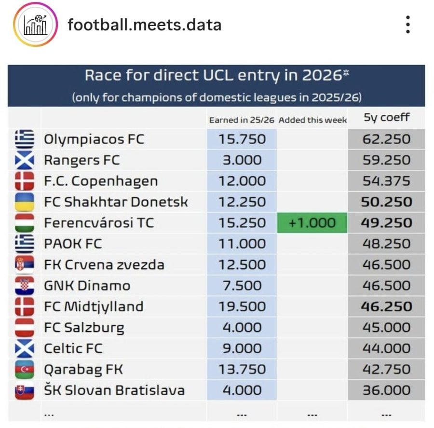
Task: Click the "Added this week" column header
Action: [x=312, y=120]
